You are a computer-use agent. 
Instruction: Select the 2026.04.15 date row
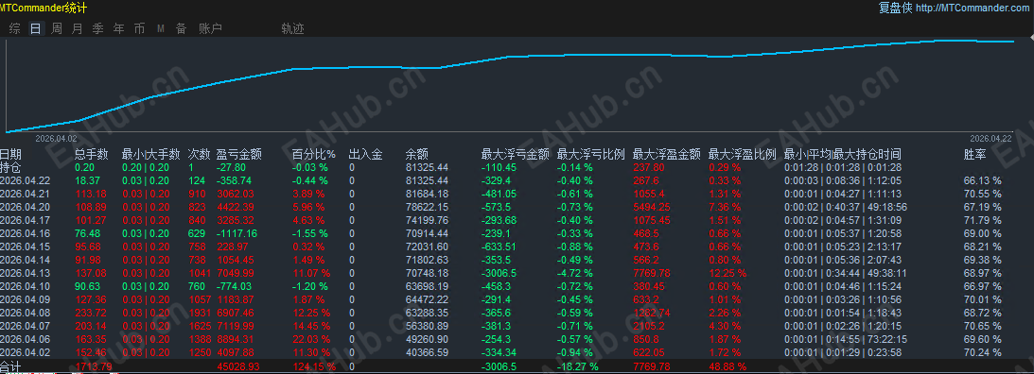pyautogui.click(x=25, y=246)
